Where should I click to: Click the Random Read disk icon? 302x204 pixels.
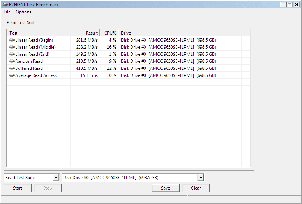12,61
